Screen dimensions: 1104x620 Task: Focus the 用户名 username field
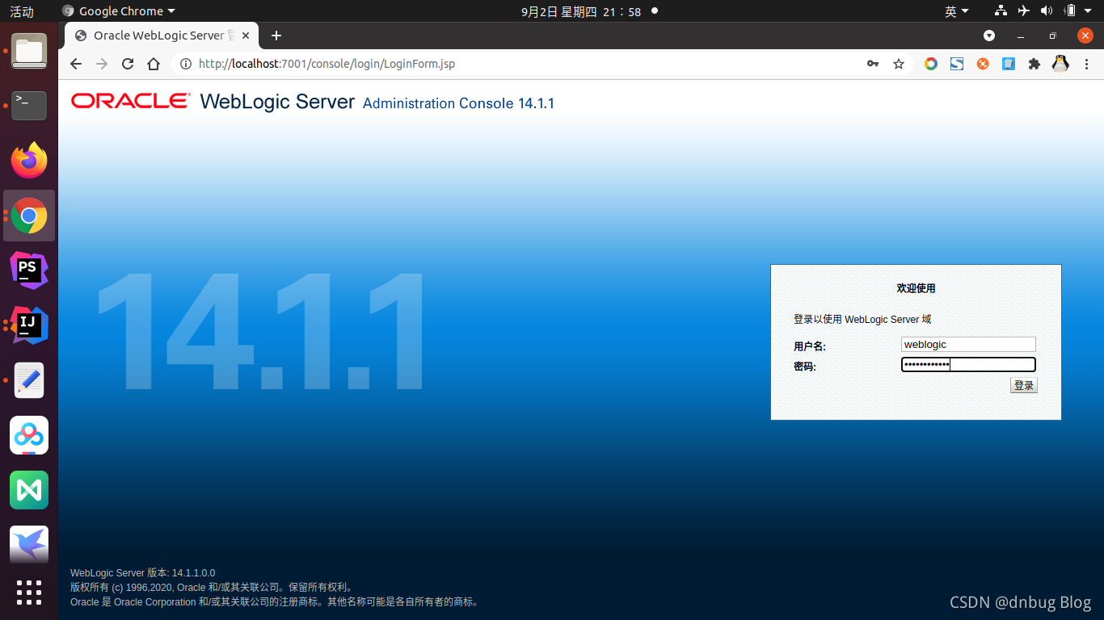point(968,345)
